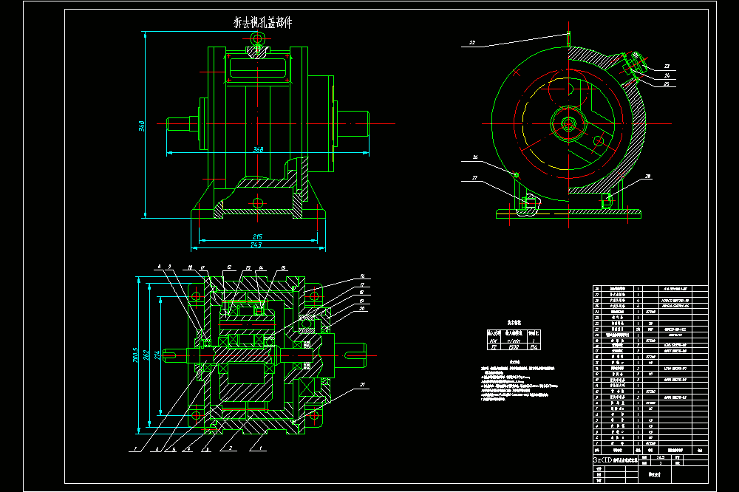Click part callout number 28

pyautogui.click(x=648, y=177)
